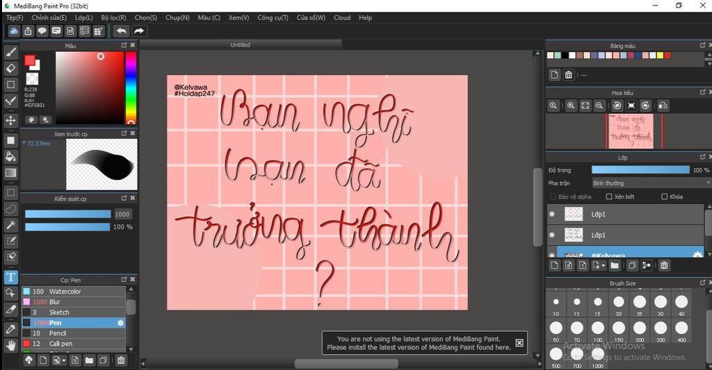Select the Pencil brush
This screenshot has height=370, width=712.
click(74, 333)
